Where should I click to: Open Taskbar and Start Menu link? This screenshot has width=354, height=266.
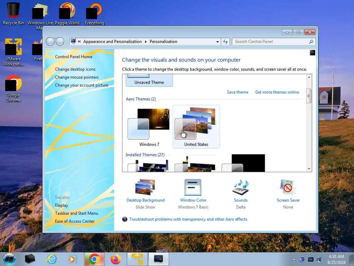(x=76, y=213)
